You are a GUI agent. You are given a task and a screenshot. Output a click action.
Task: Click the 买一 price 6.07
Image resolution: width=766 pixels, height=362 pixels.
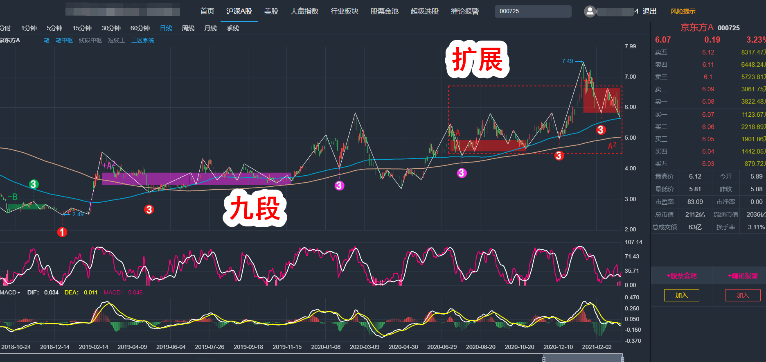click(x=708, y=115)
